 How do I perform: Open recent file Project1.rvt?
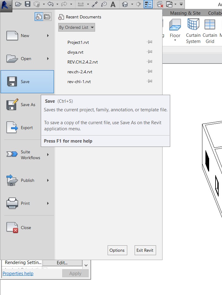(78, 42)
